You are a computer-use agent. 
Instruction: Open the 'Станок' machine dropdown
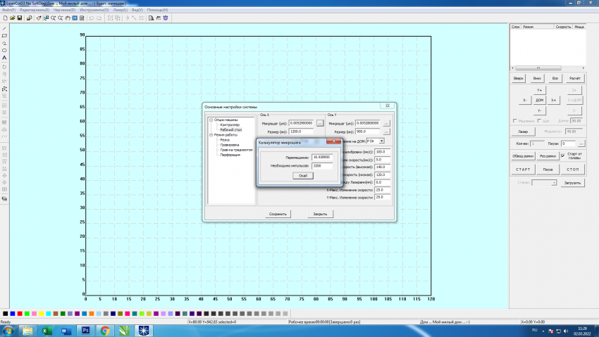point(553,183)
